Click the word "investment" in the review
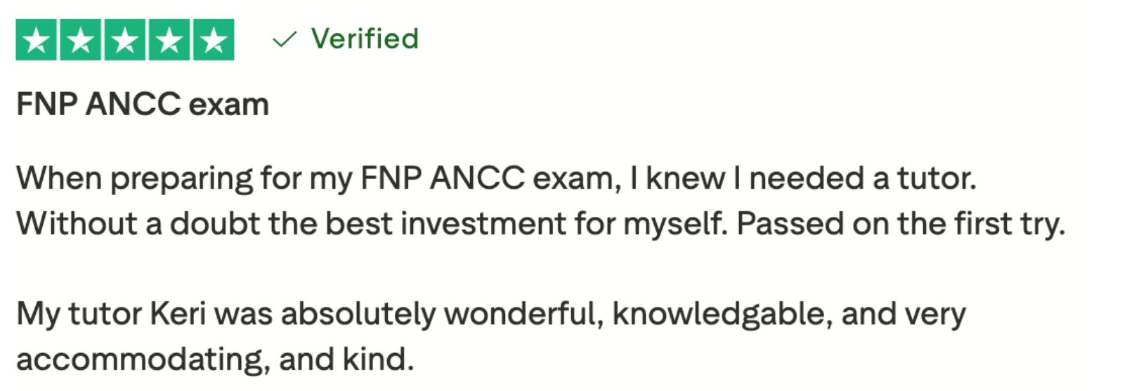 483,224
